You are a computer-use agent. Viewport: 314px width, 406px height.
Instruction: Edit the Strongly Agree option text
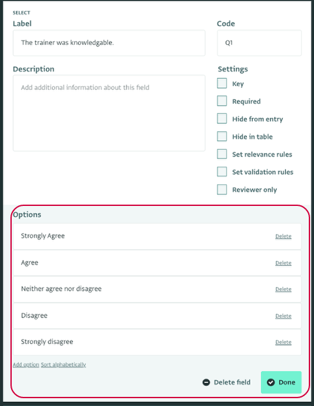click(x=43, y=236)
